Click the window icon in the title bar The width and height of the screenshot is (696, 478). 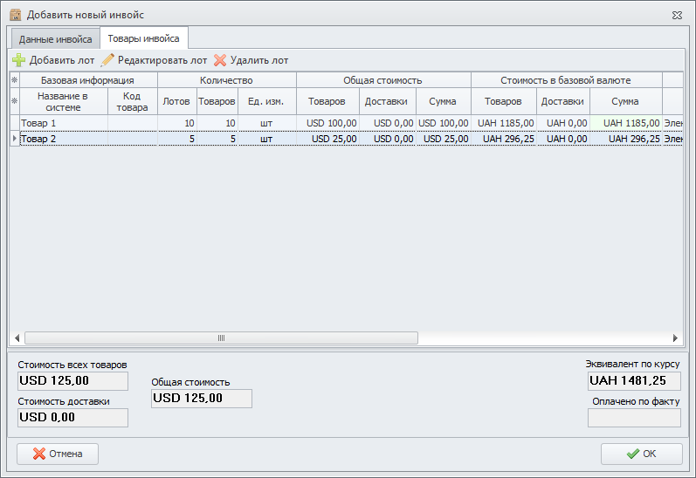(15, 15)
